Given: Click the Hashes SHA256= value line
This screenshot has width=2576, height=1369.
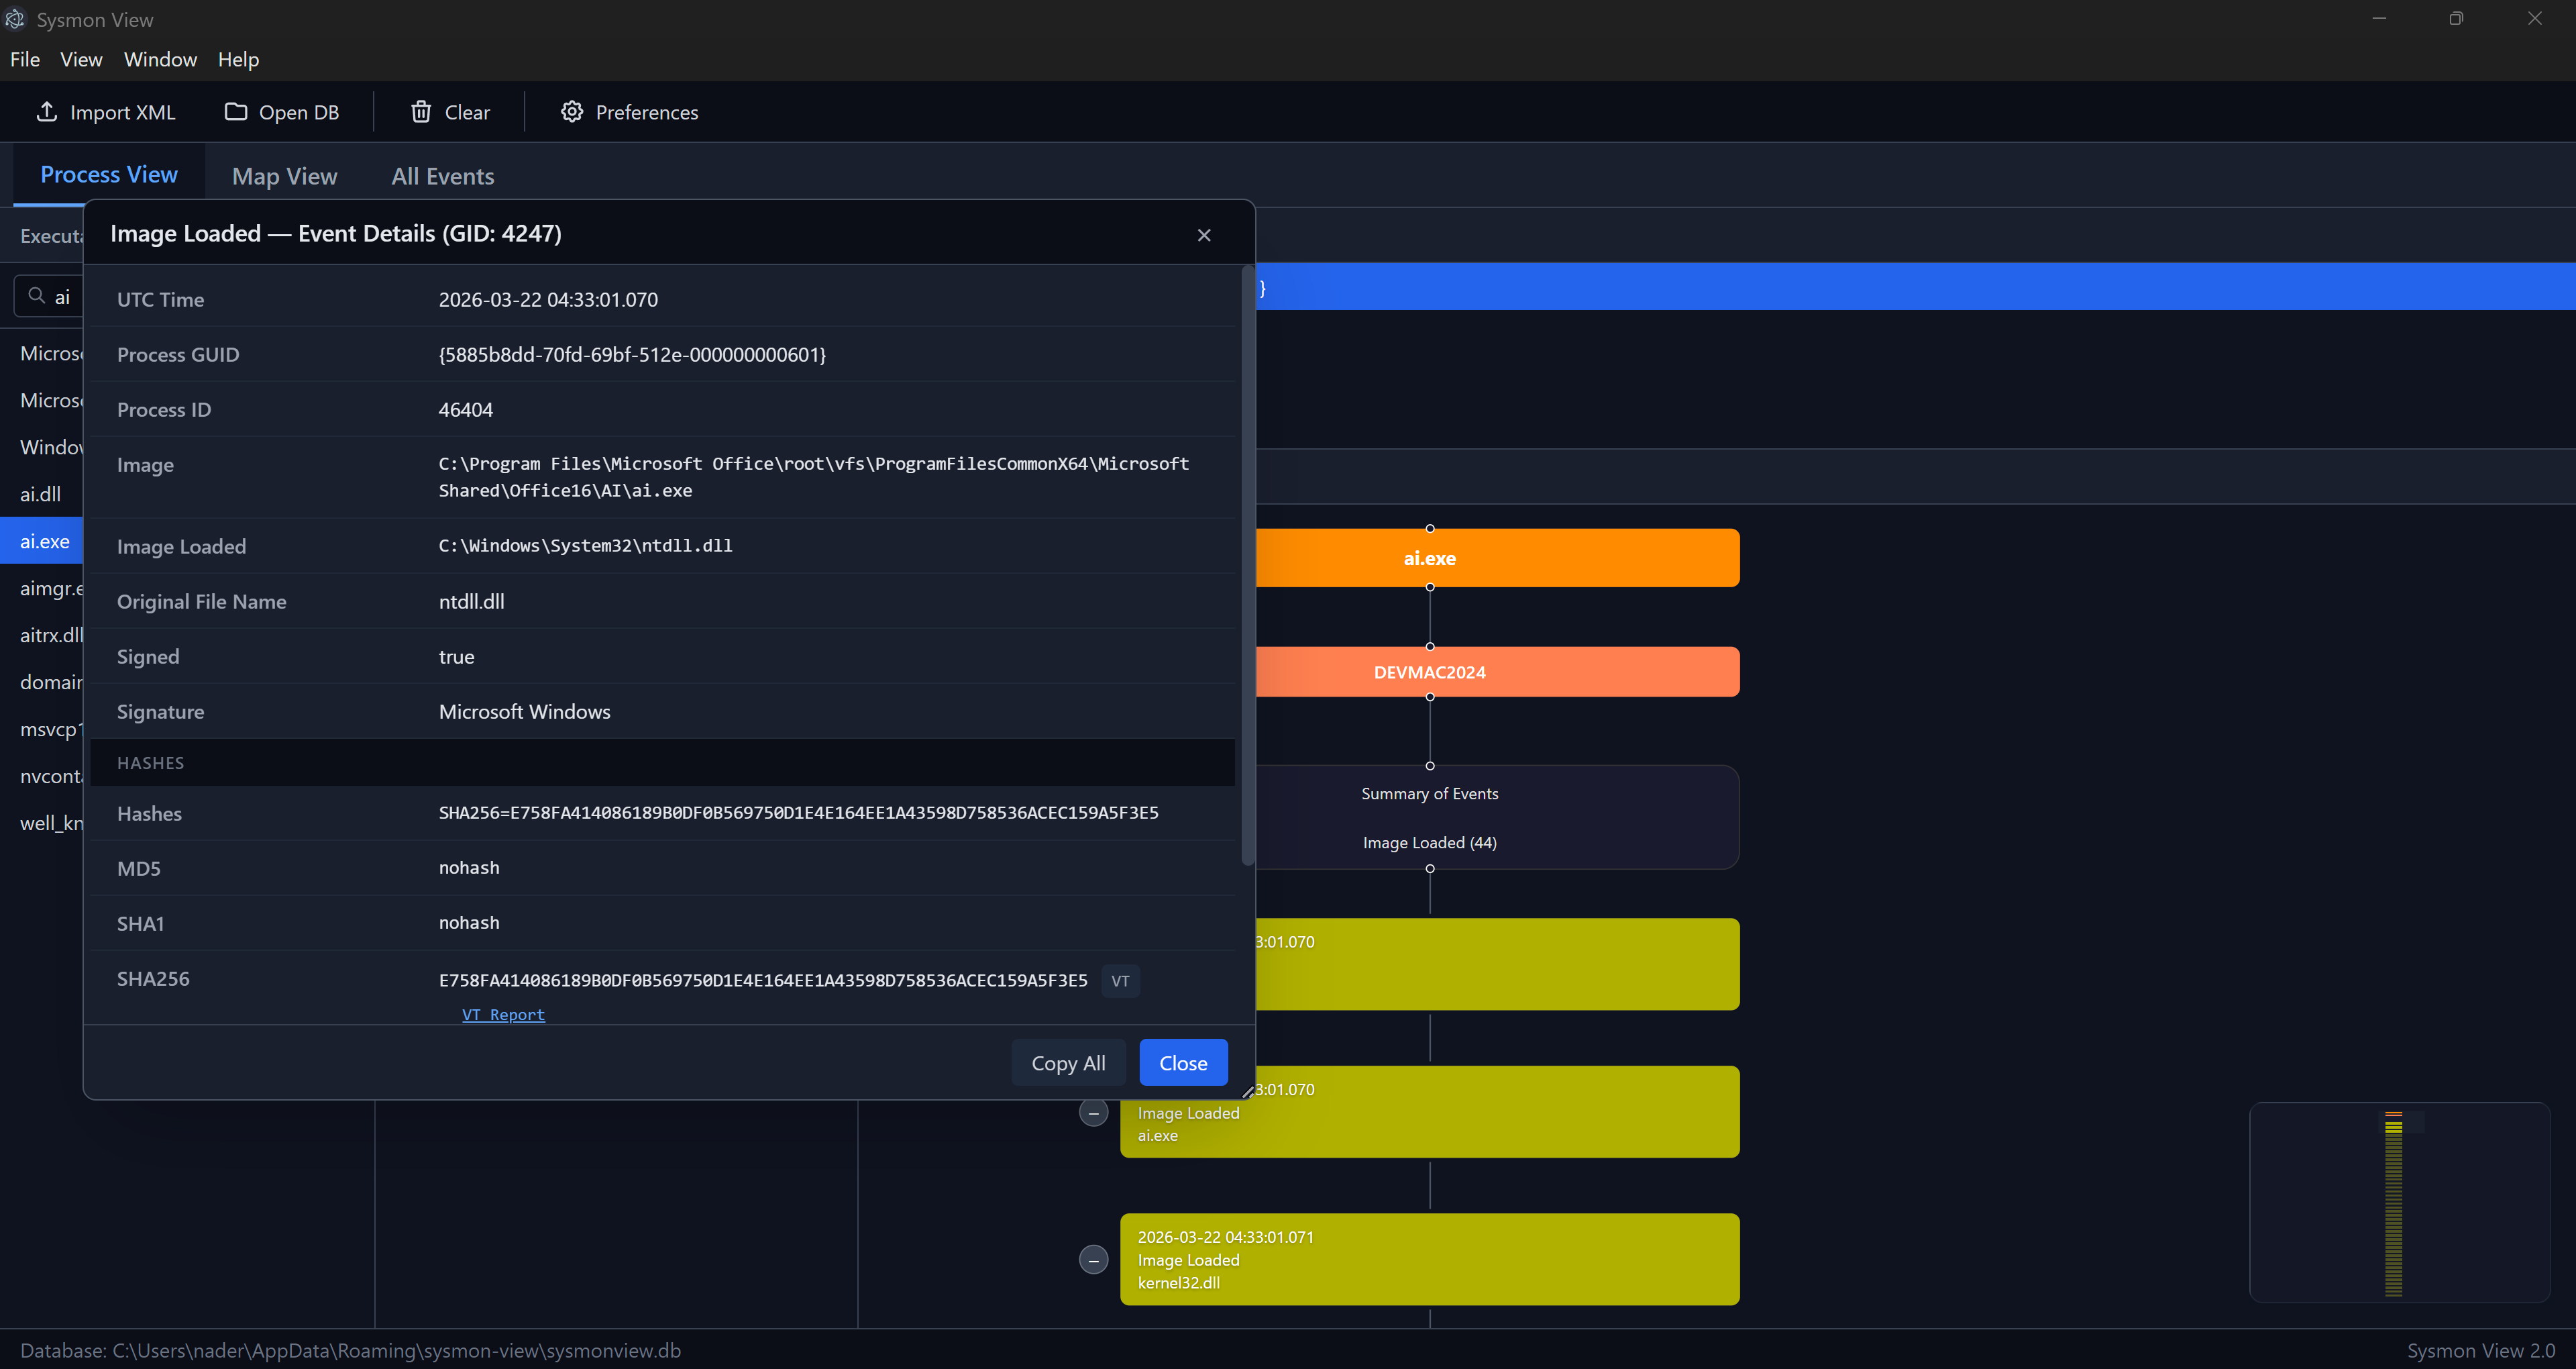Looking at the screenshot, I should click(798, 813).
